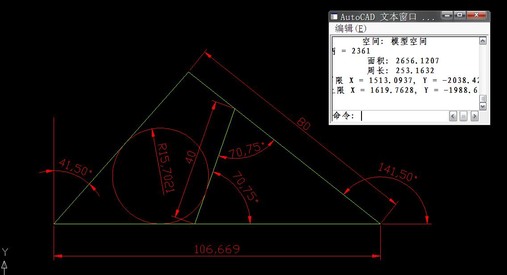Click the 面积: 2656.1207 line
The height and width of the screenshot is (275, 507).
[403, 61]
